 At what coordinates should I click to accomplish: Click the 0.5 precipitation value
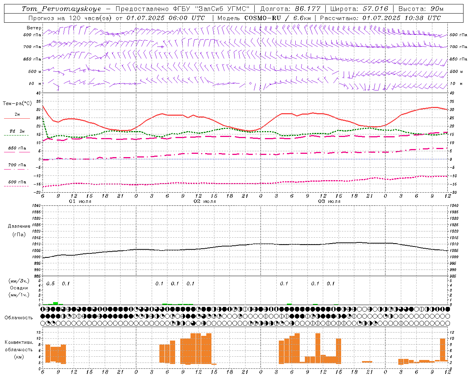pos(51,284)
